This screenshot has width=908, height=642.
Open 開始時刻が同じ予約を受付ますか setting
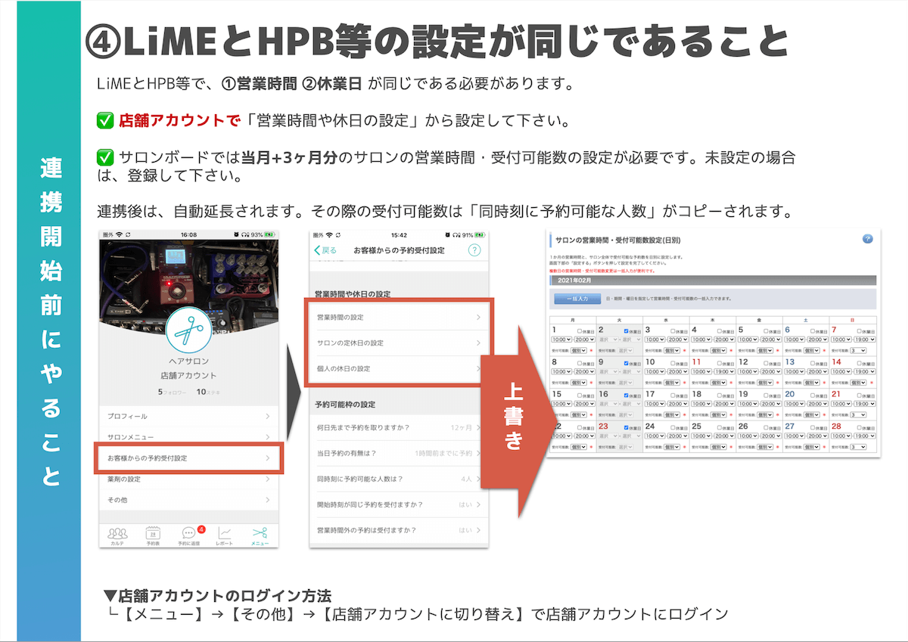[x=398, y=504]
